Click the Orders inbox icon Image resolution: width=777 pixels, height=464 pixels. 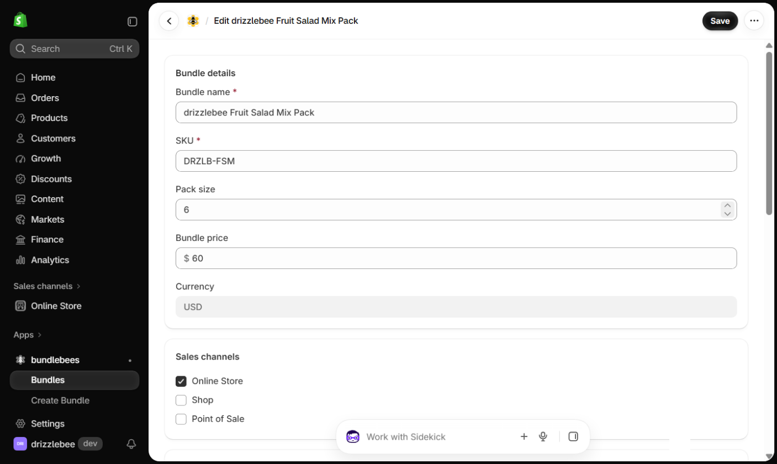point(20,98)
